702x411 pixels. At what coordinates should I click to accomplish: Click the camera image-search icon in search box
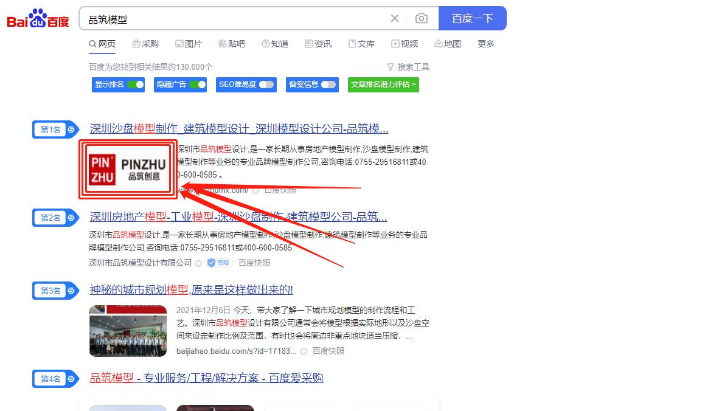[x=421, y=18]
